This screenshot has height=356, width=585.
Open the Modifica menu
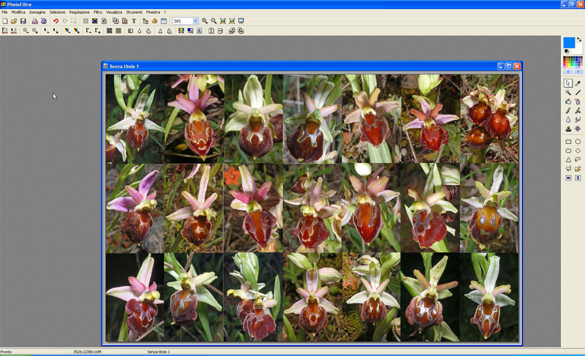click(18, 13)
